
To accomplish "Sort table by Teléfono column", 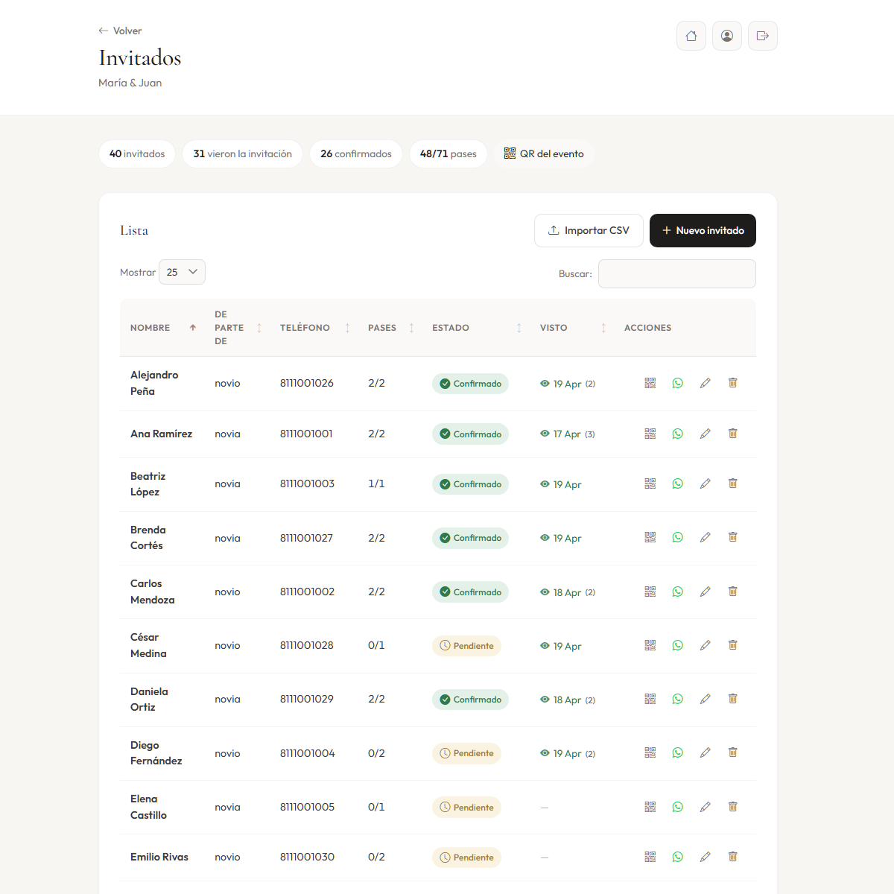I will click(314, 328).
